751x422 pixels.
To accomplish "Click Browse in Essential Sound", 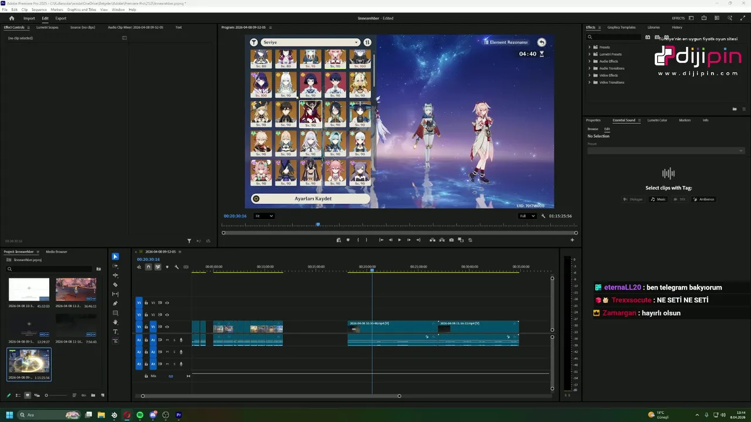I will 593,129.
